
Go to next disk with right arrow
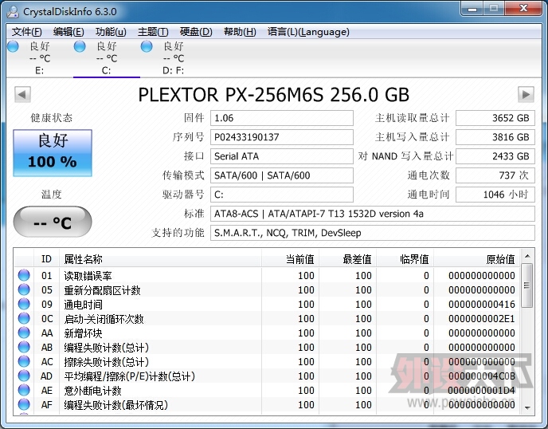[526, 95]
